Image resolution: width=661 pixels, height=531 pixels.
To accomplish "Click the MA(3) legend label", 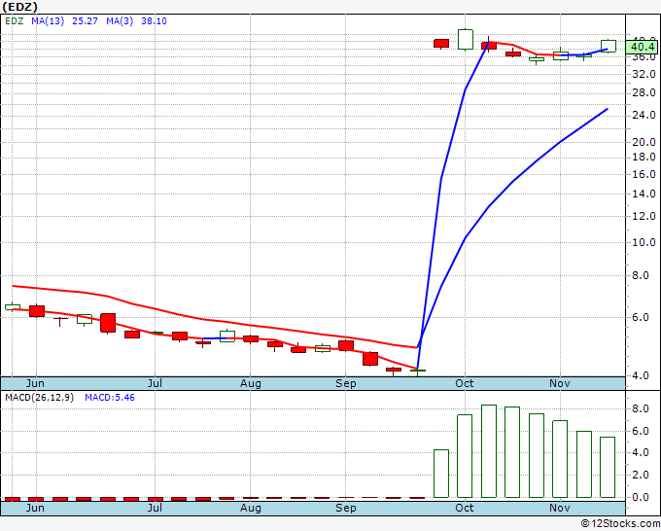I will (120, 20).
